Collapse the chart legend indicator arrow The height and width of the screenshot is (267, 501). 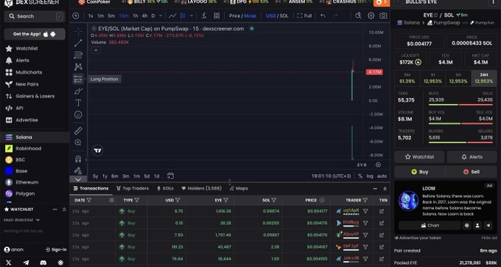(x=96, y=50)
